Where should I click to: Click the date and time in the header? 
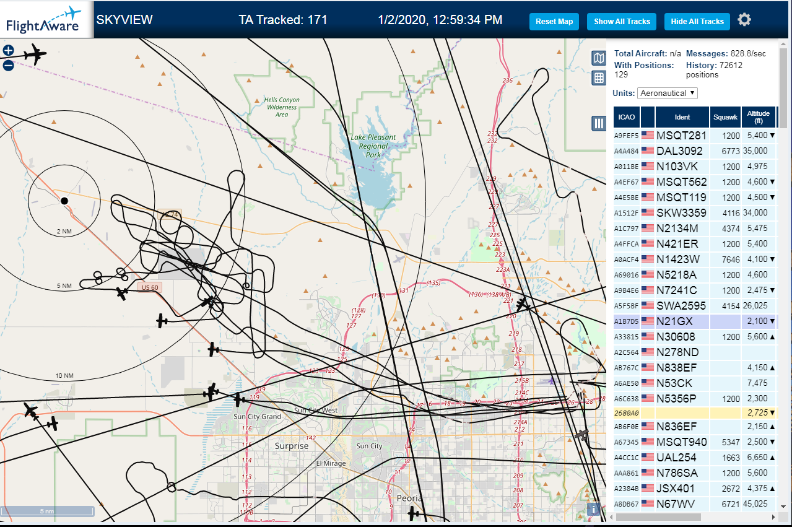(x=440, y=20)
